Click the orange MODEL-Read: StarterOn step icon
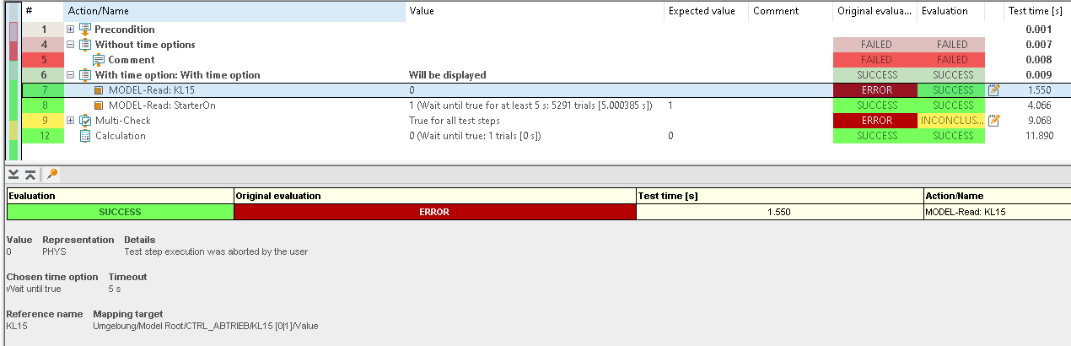Screen dimensions: 1071x346 pyautogui.click(x=99, y=105)
